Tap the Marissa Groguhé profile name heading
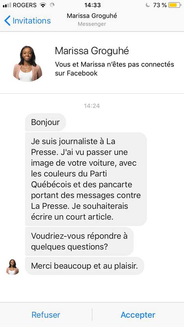The width and height of the screenshot is (184, 327). click(x=92, y=51)
